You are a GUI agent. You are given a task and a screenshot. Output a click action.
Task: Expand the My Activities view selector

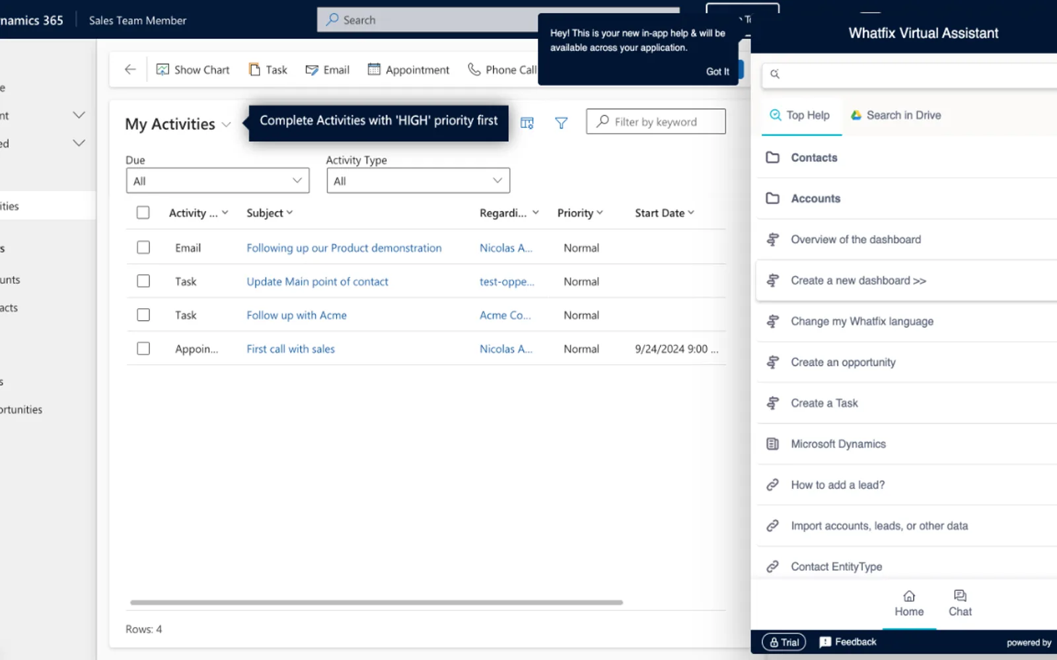(226, 124)
